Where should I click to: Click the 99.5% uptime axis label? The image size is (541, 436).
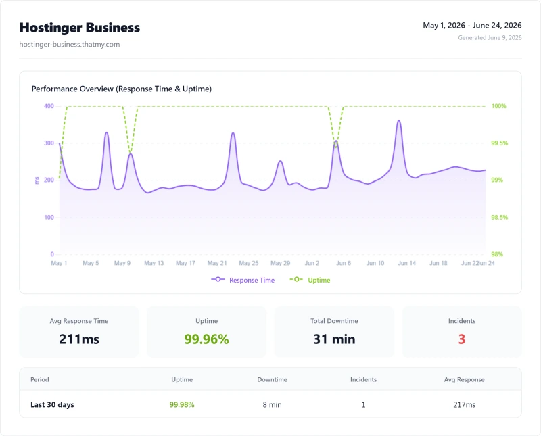pyautogui.click(x=499, y=143)
